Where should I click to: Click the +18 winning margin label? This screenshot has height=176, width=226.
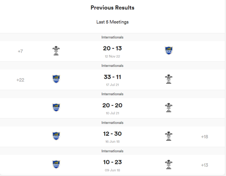(x=205, y=137)
